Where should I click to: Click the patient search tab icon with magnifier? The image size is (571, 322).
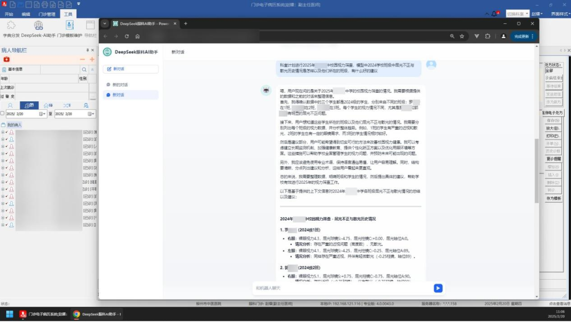click(86, 106)
